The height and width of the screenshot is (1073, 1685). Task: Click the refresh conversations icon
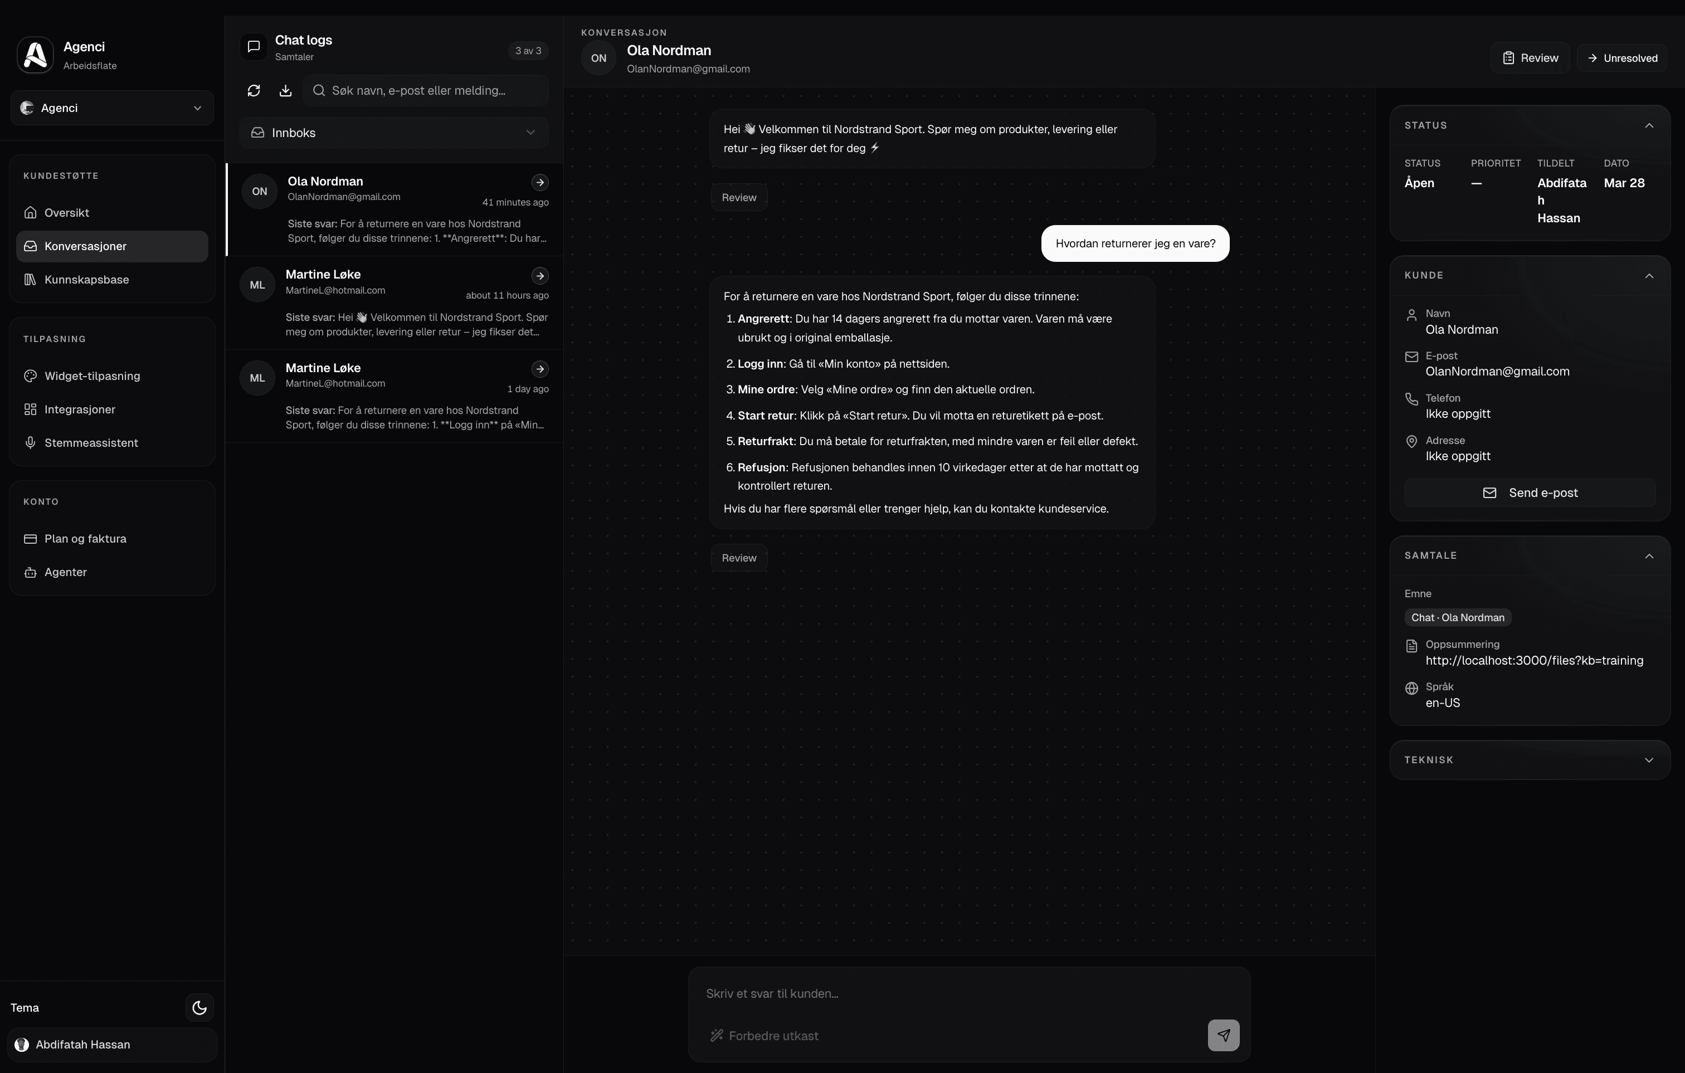point(254,90)
